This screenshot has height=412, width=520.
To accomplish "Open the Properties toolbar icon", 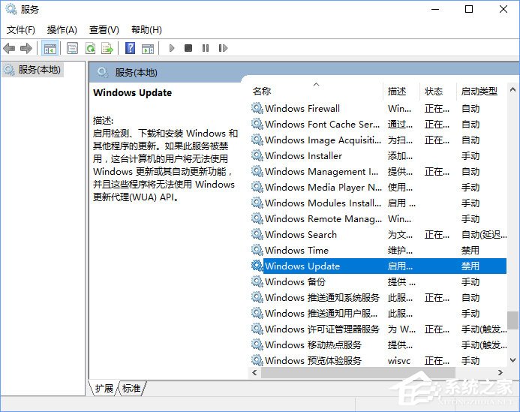I will pyautogui.click(x=72, y=49).
